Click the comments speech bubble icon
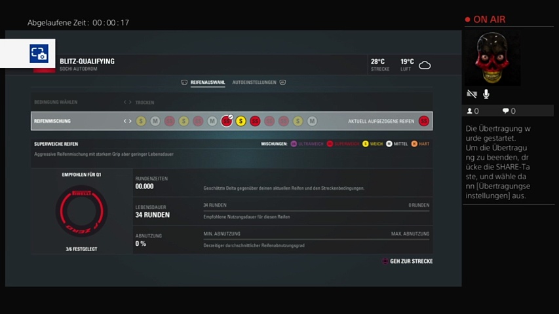The image size is (559, 314). click(506, 111)
